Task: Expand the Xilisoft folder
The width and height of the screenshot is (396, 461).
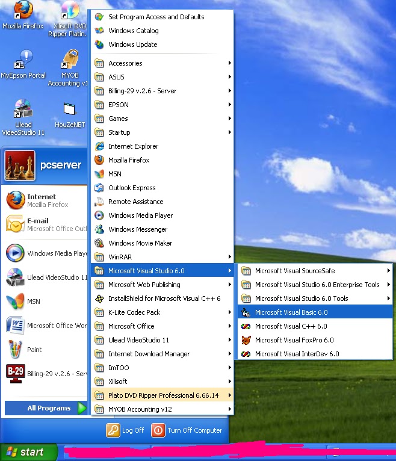Action: click(x=162, y=382)
